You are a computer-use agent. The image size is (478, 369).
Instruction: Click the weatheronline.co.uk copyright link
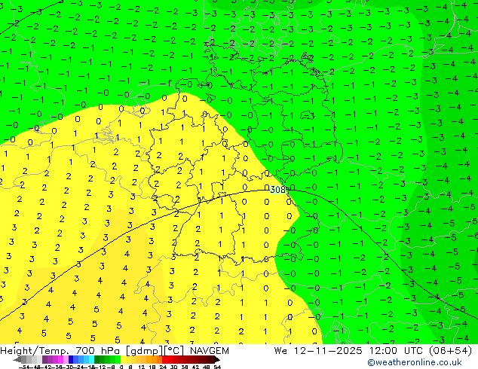pyautogui.click(x=415, y=362)
